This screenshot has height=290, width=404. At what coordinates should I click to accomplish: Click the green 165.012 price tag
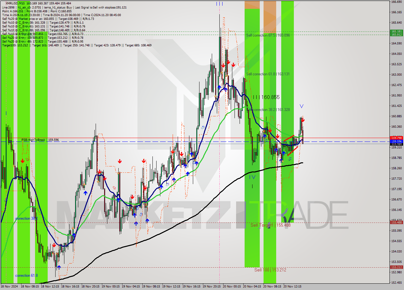point(396,35)
